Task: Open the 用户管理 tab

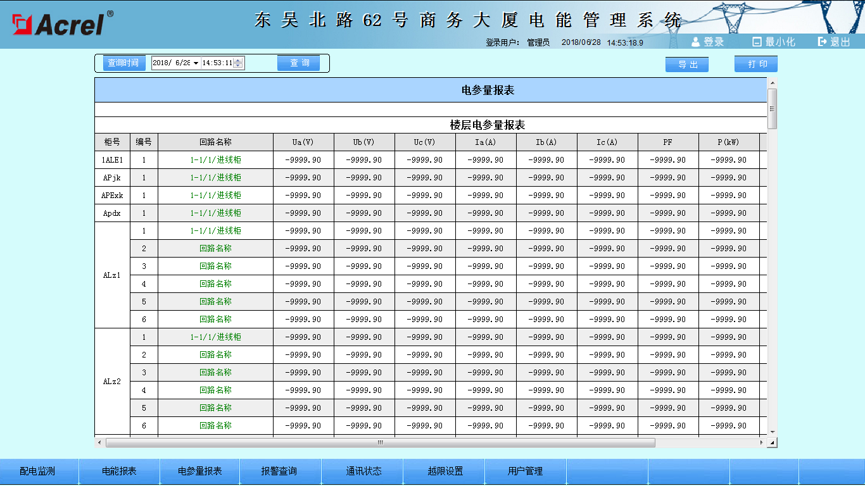Action: coord(525,471)
